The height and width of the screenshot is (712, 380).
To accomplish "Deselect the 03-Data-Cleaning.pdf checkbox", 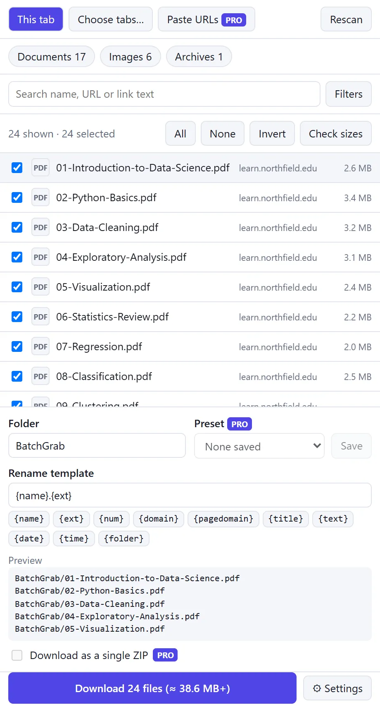I will 17,227.
